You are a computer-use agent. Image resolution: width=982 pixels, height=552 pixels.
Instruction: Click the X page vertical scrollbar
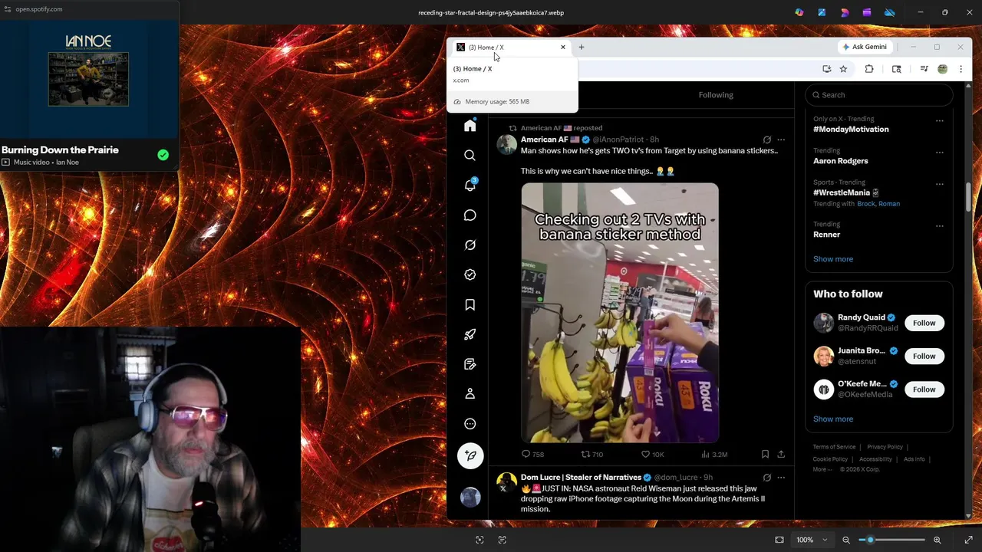coord(968,198)
